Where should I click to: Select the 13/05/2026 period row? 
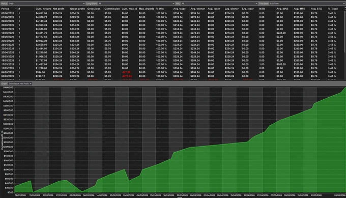172,33
